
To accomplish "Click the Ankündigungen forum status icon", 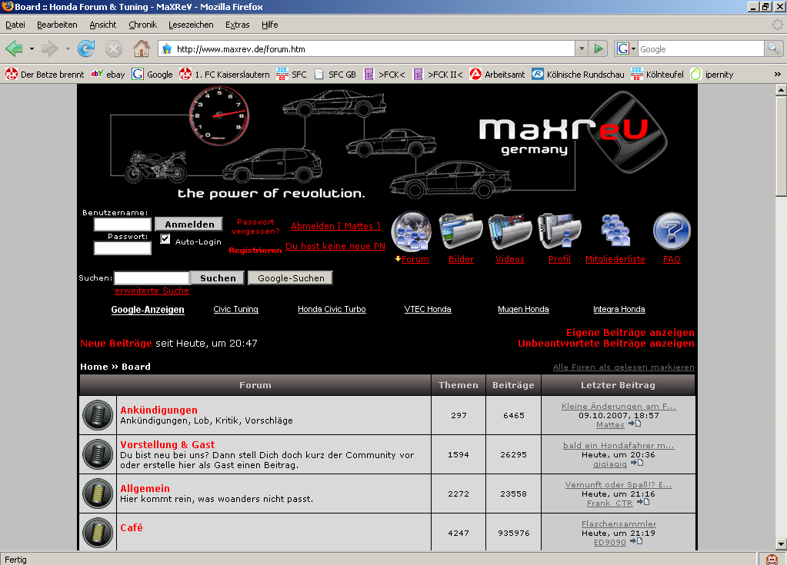I will point(98,415).
